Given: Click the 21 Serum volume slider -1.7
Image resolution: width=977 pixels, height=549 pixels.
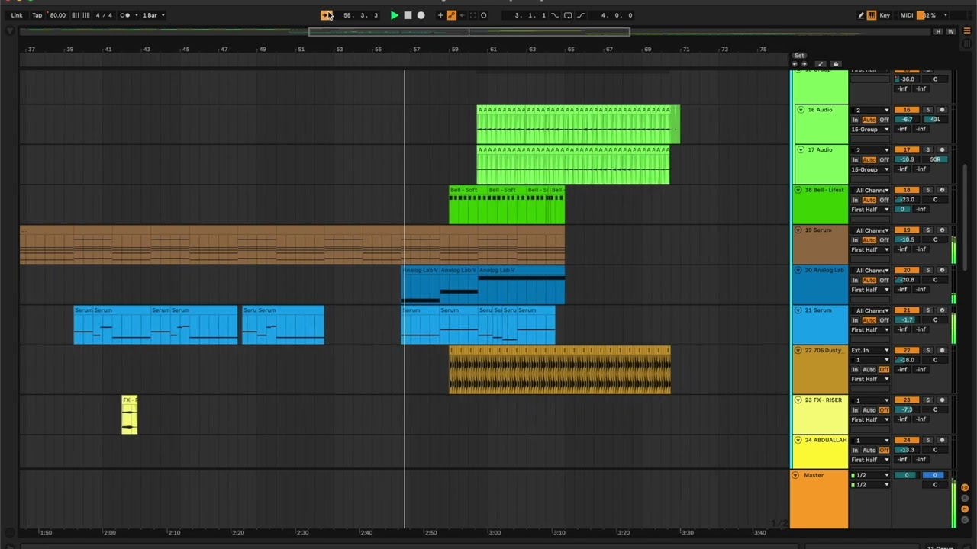Looking at the screenshot, I should pos(907,320).
